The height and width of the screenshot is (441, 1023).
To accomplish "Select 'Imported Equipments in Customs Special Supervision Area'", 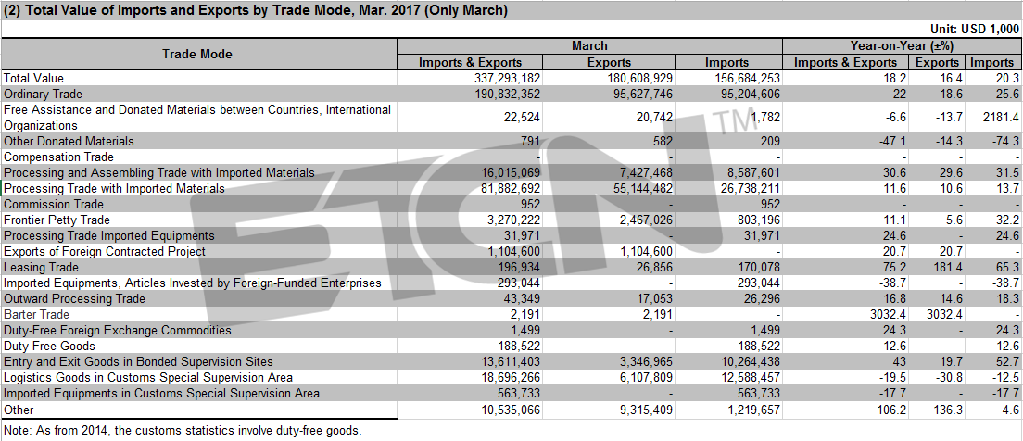I will (x=162, y=394).
